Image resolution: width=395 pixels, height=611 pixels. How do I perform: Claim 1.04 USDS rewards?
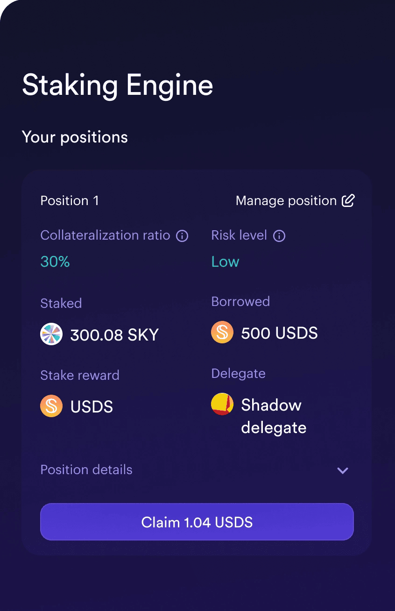coord(197,522)
